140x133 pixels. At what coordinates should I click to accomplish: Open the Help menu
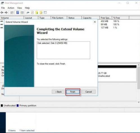pos(27,8)
